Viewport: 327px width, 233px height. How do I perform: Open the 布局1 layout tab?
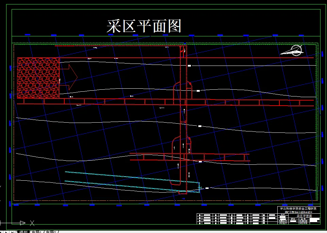click(37, 232)
